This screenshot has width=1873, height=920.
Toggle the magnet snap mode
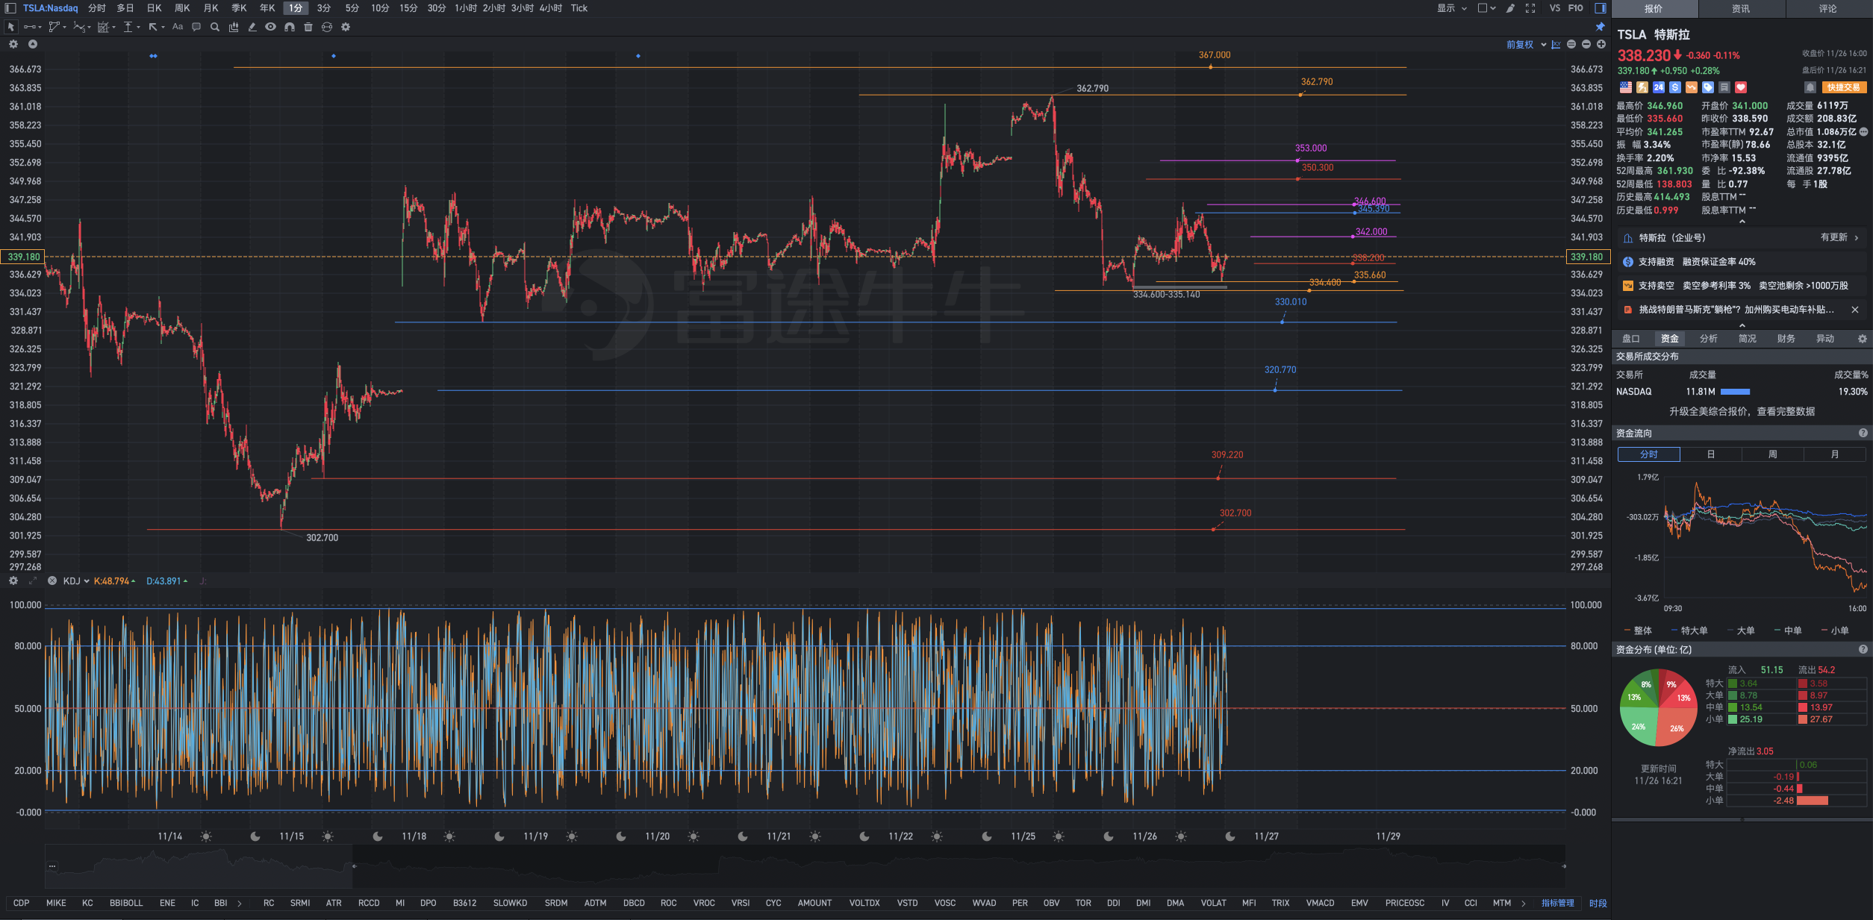[290, 27]
